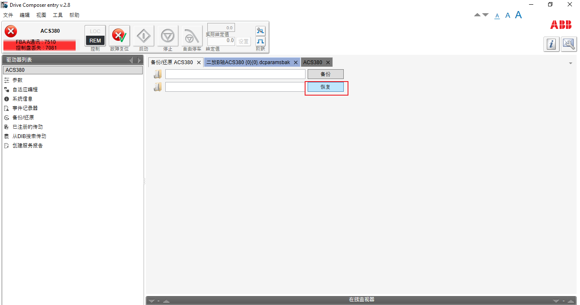The width and height of the screenshot is (580, 305).
Task: Click the '控制盘丢失 : 7081' fault text
Action: click(36, 48)
